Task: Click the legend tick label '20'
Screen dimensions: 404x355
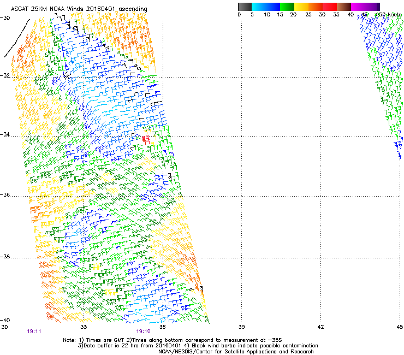Action: [x=293, y=15]
